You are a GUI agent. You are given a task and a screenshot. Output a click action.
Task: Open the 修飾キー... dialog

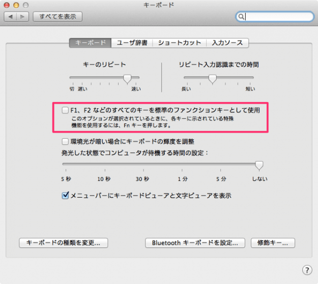[273, 243]
